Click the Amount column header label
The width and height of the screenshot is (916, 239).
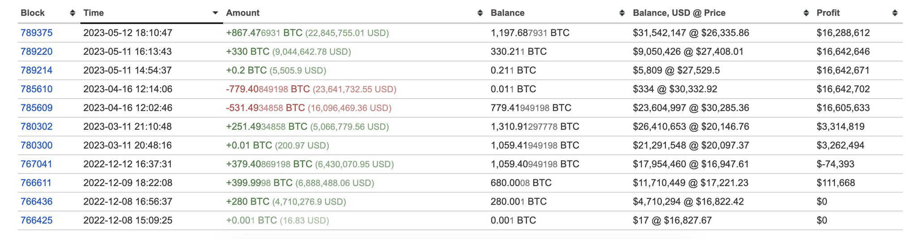(x=242, y=13)
